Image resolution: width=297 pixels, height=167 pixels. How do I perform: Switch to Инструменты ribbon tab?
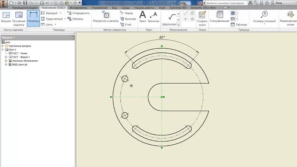click(78, 8)
